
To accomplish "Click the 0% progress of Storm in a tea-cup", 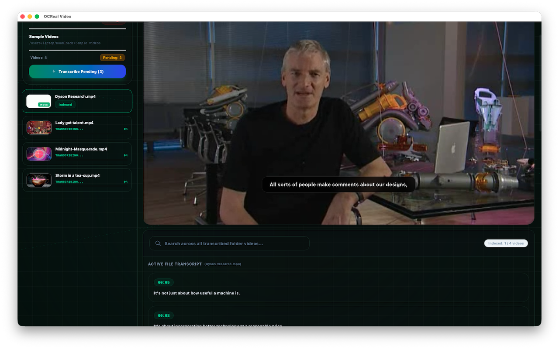I will pos(126,181).
